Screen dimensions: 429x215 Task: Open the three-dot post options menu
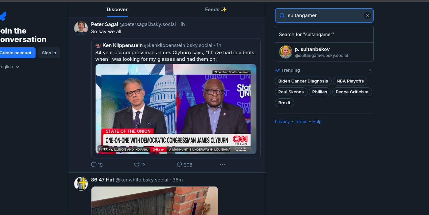tap(223, 165)
